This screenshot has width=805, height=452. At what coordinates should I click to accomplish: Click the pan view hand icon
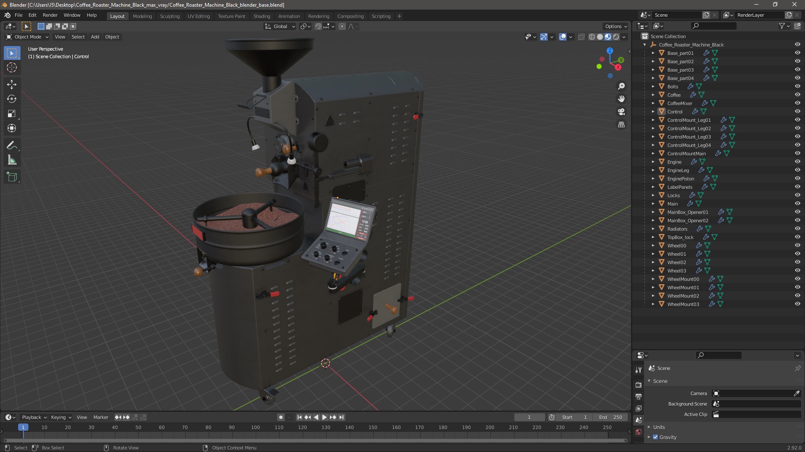pos(621,99)
